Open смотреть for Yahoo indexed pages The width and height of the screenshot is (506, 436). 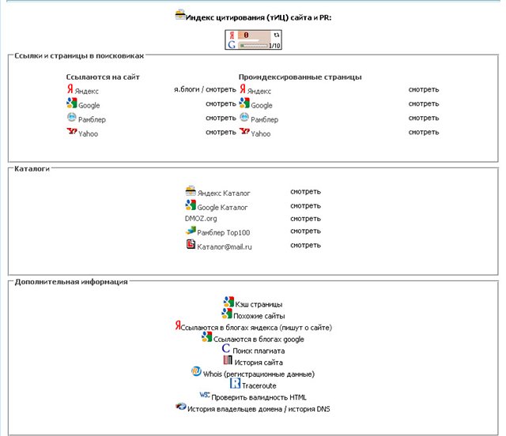tap(424, 132)
